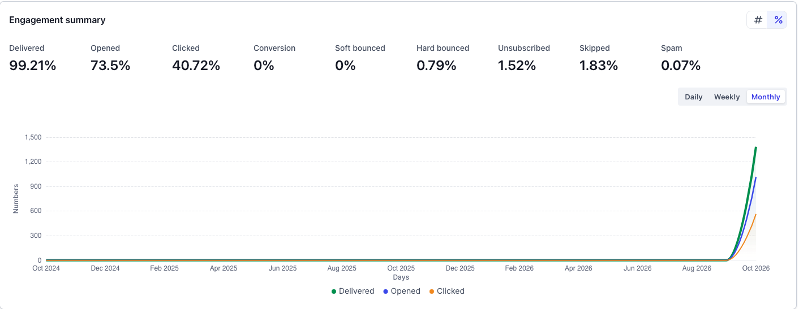Click the Conversion 0% metric
Screen dimensions: 799x309
(x=274, y=58)
